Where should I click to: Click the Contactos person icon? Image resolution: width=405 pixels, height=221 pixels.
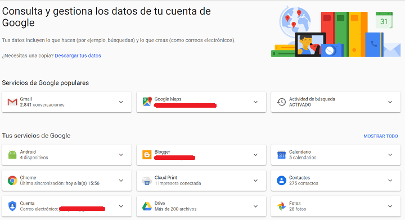281,181
